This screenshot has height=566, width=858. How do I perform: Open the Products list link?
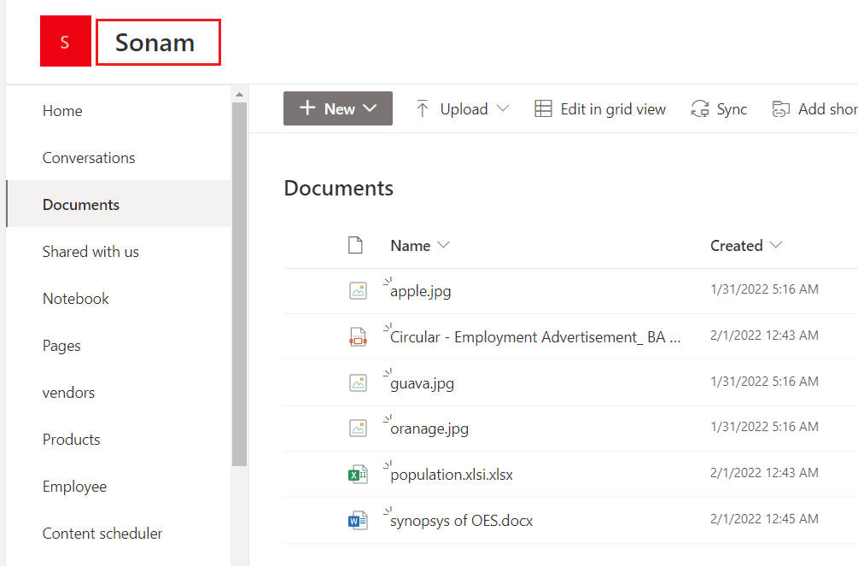click(x=71, y=440)
